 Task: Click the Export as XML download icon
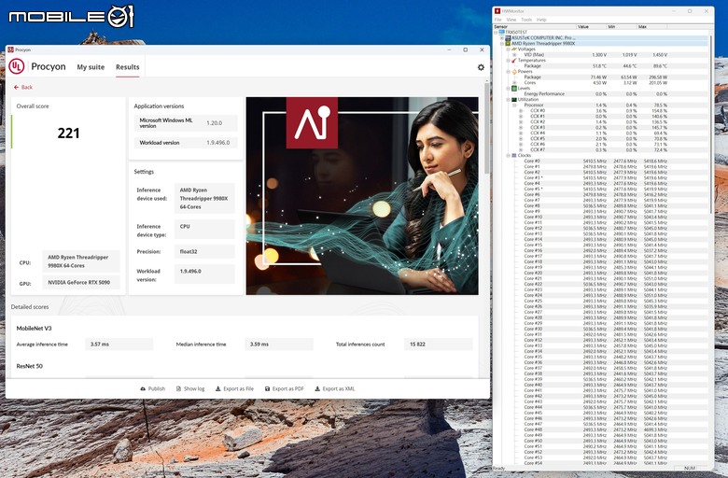[317, 388]
